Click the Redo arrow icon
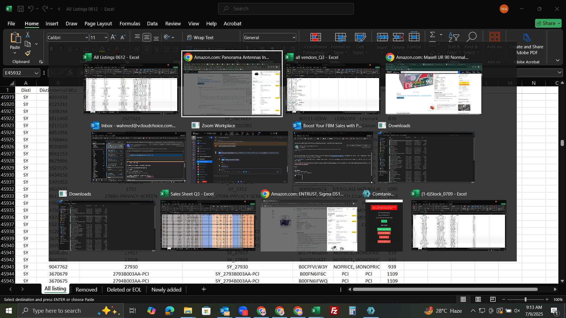 point(45,9)
